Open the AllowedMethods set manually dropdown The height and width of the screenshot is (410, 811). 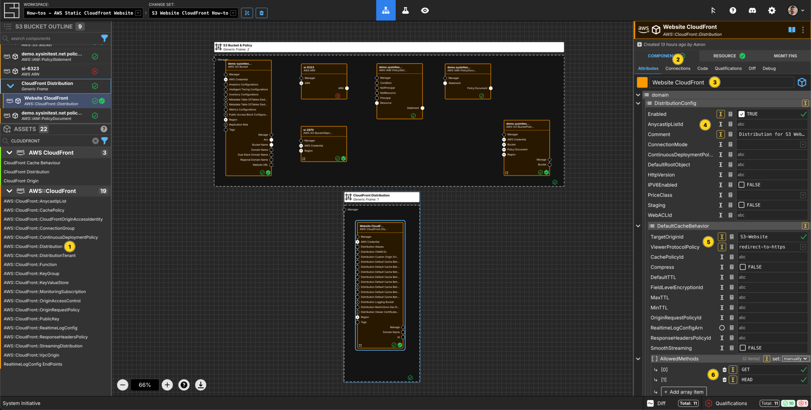pyautogui.click(x=795, y=358)
